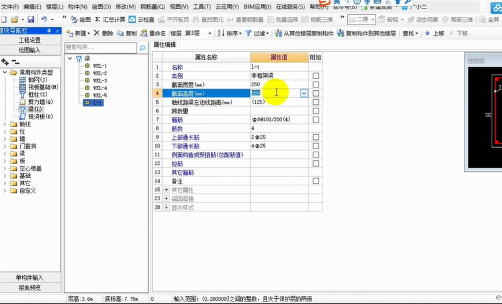Select WKL-3 in the beam tree
The image size is (502, 304).
point(100,80)
